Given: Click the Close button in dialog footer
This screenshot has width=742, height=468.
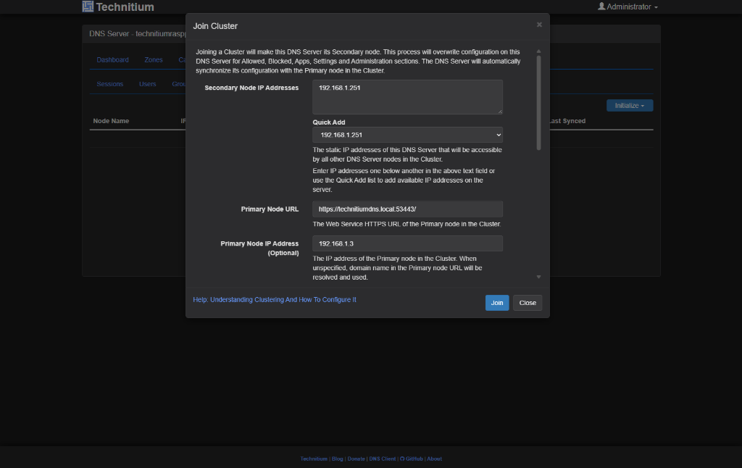Looking at the screenshot, I should pyautogui.click(x=528, y=303).
